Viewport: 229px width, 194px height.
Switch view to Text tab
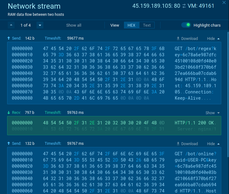[147, 25]
